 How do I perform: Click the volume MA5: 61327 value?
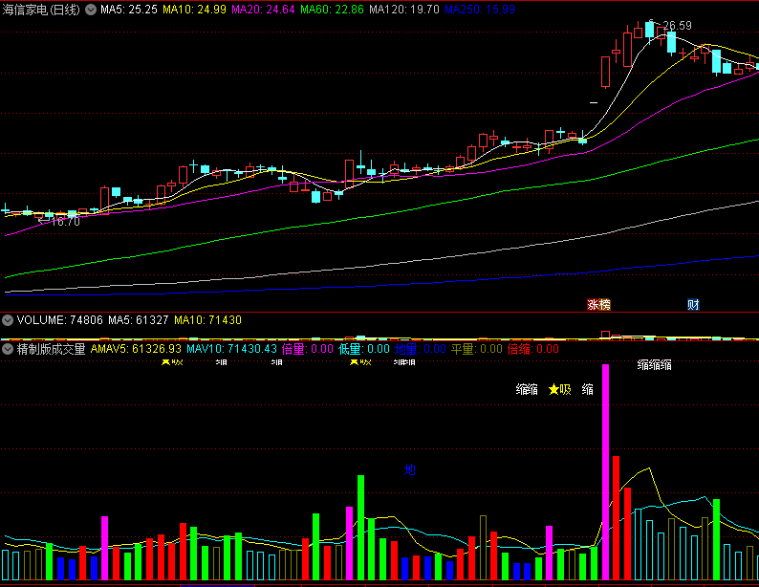click(138, 320)
